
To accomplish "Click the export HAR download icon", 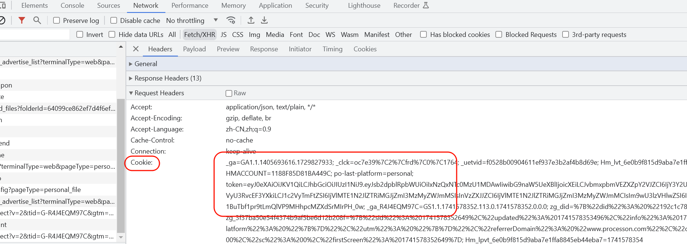I will [x=264, y=20].
